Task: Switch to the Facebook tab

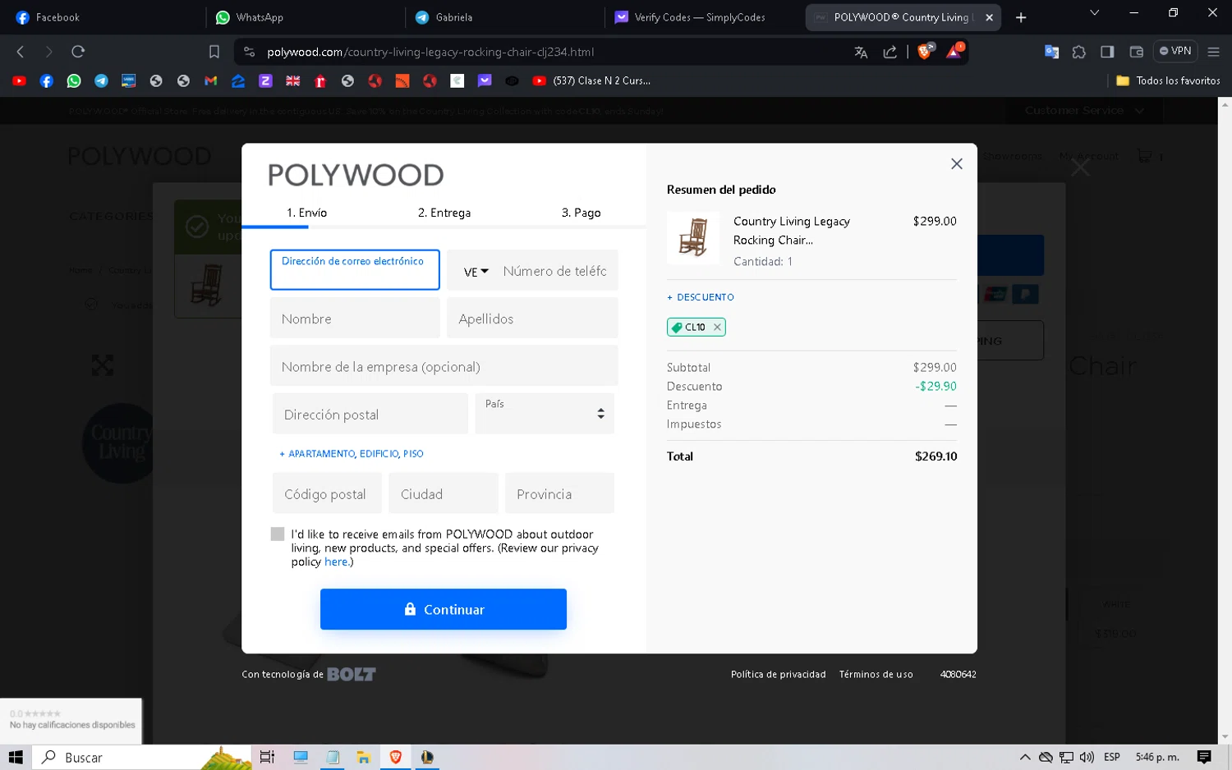Action: (x=103, y=17)
